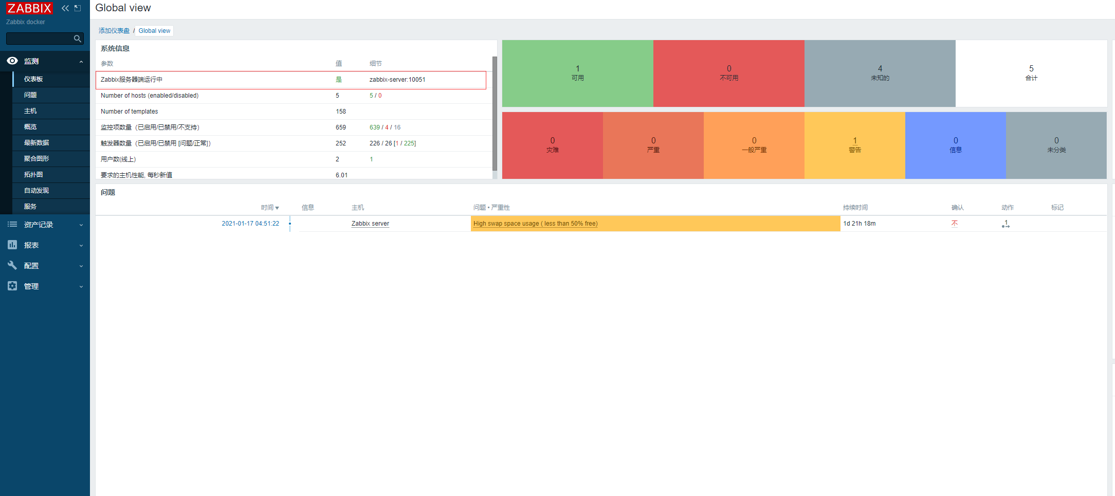
Task: Click the 报表 chart icon
Action: pyautogui.click(x=12, y=245)
